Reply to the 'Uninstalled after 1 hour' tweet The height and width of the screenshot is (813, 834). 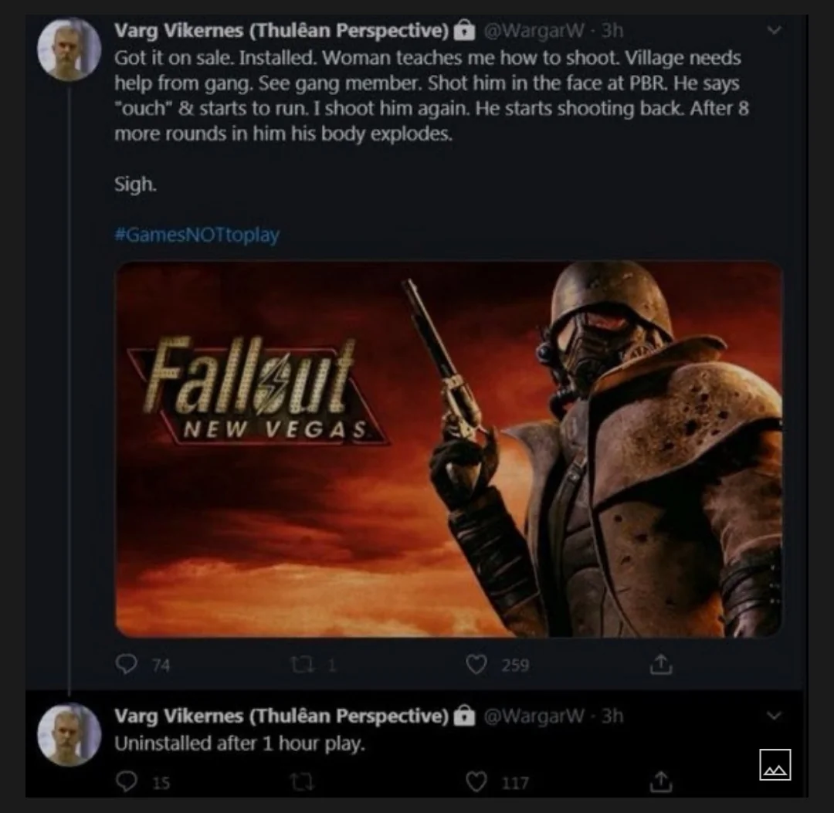[126, 782]
